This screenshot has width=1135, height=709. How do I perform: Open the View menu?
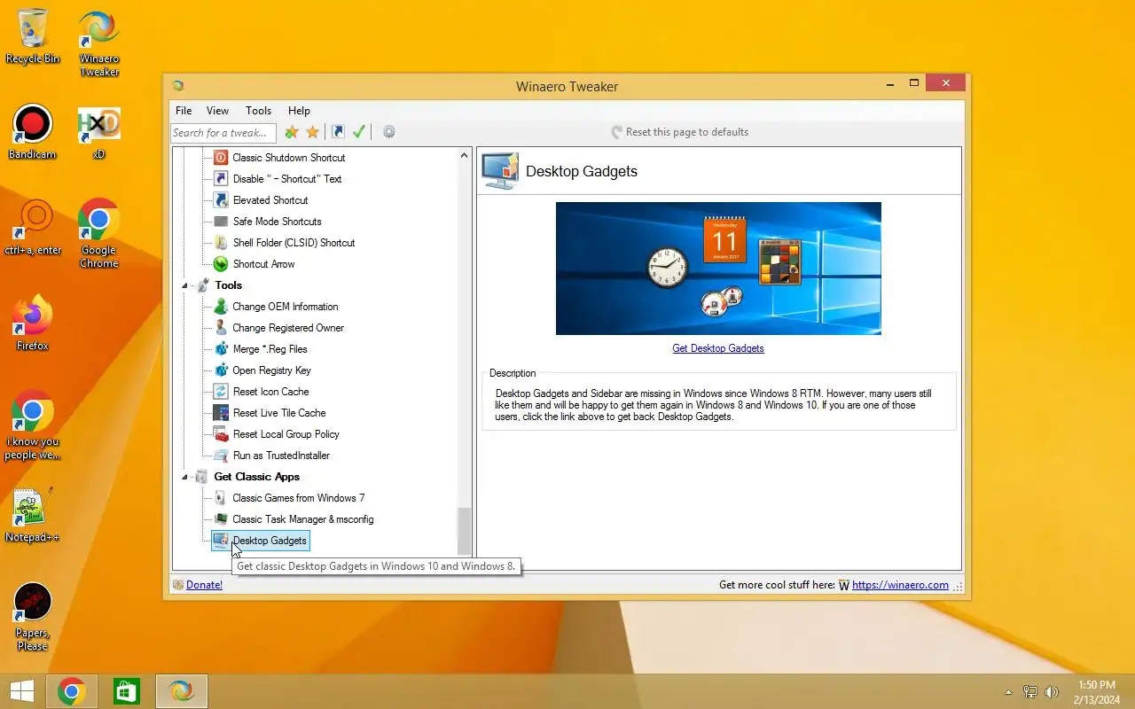pyautogui.click(x=217, y=111)
